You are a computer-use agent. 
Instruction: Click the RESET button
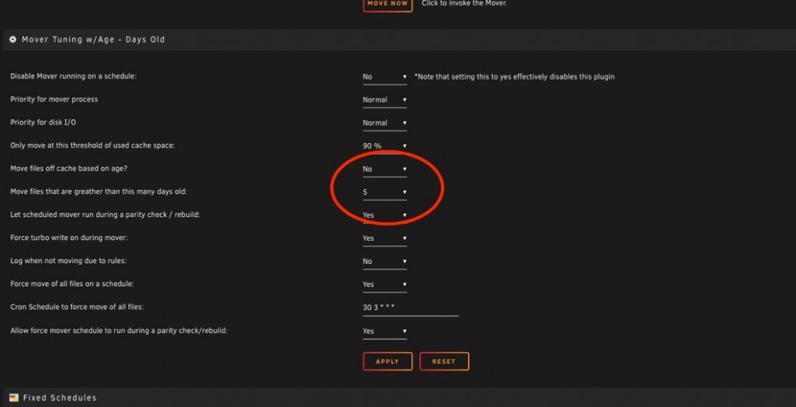(443, 362)
